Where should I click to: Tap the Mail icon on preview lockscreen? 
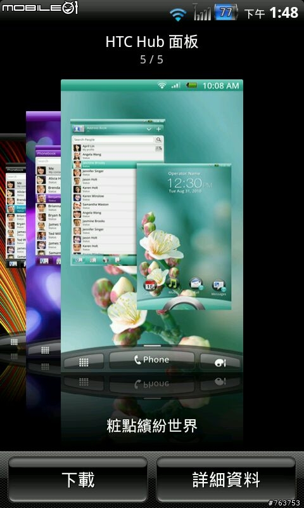[196, 284]
